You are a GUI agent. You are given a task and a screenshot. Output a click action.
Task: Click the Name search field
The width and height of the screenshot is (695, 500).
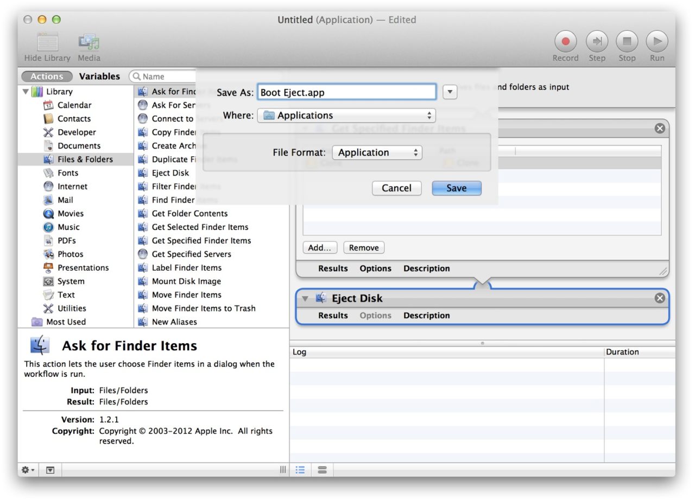tap(163, 76)
